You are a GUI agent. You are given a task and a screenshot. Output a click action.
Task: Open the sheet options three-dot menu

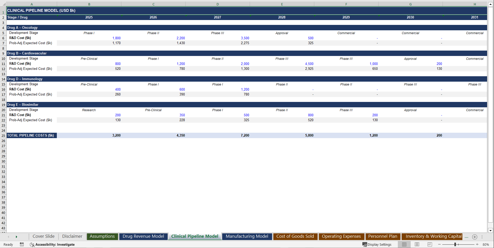(482, 237)
